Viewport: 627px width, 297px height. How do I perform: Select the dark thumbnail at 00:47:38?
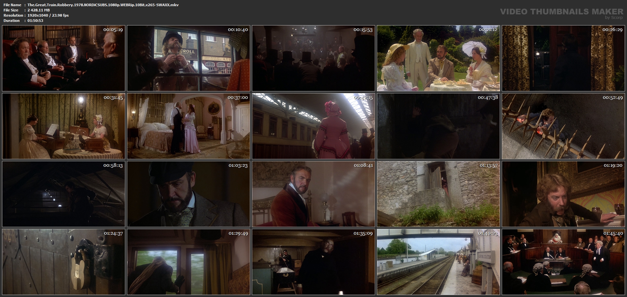[x=438, y=126]
